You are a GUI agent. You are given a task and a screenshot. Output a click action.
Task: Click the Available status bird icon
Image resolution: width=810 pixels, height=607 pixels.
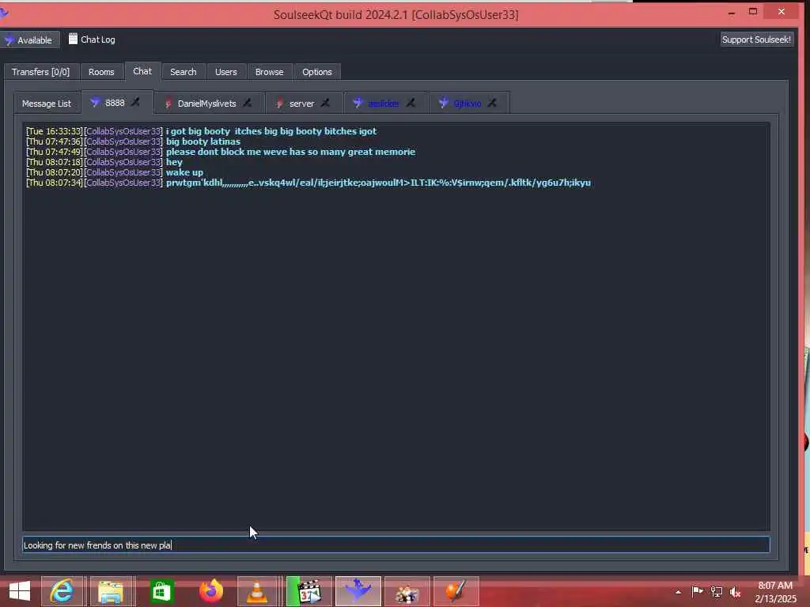tap(9, 40)
